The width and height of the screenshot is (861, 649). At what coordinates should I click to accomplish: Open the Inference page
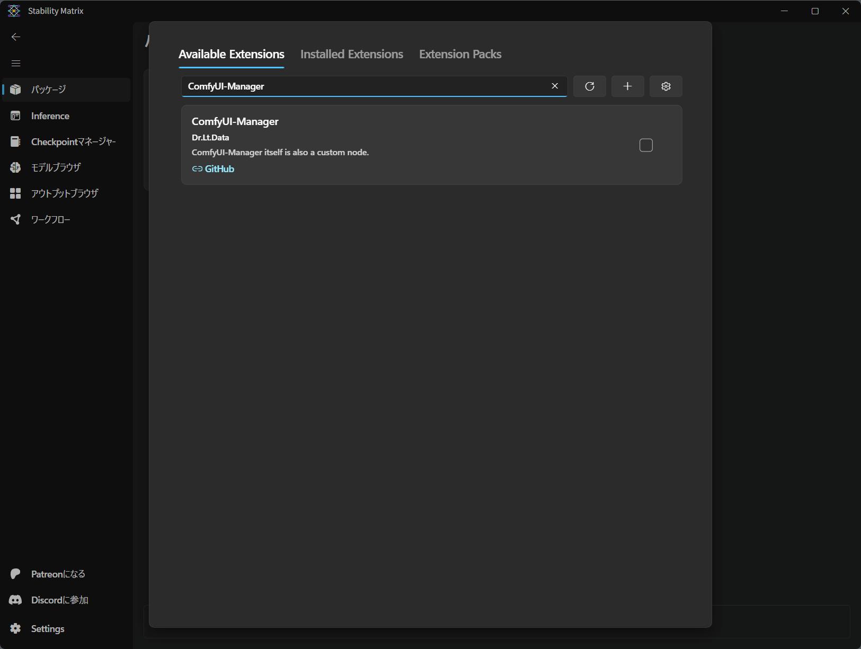point(50,116)
